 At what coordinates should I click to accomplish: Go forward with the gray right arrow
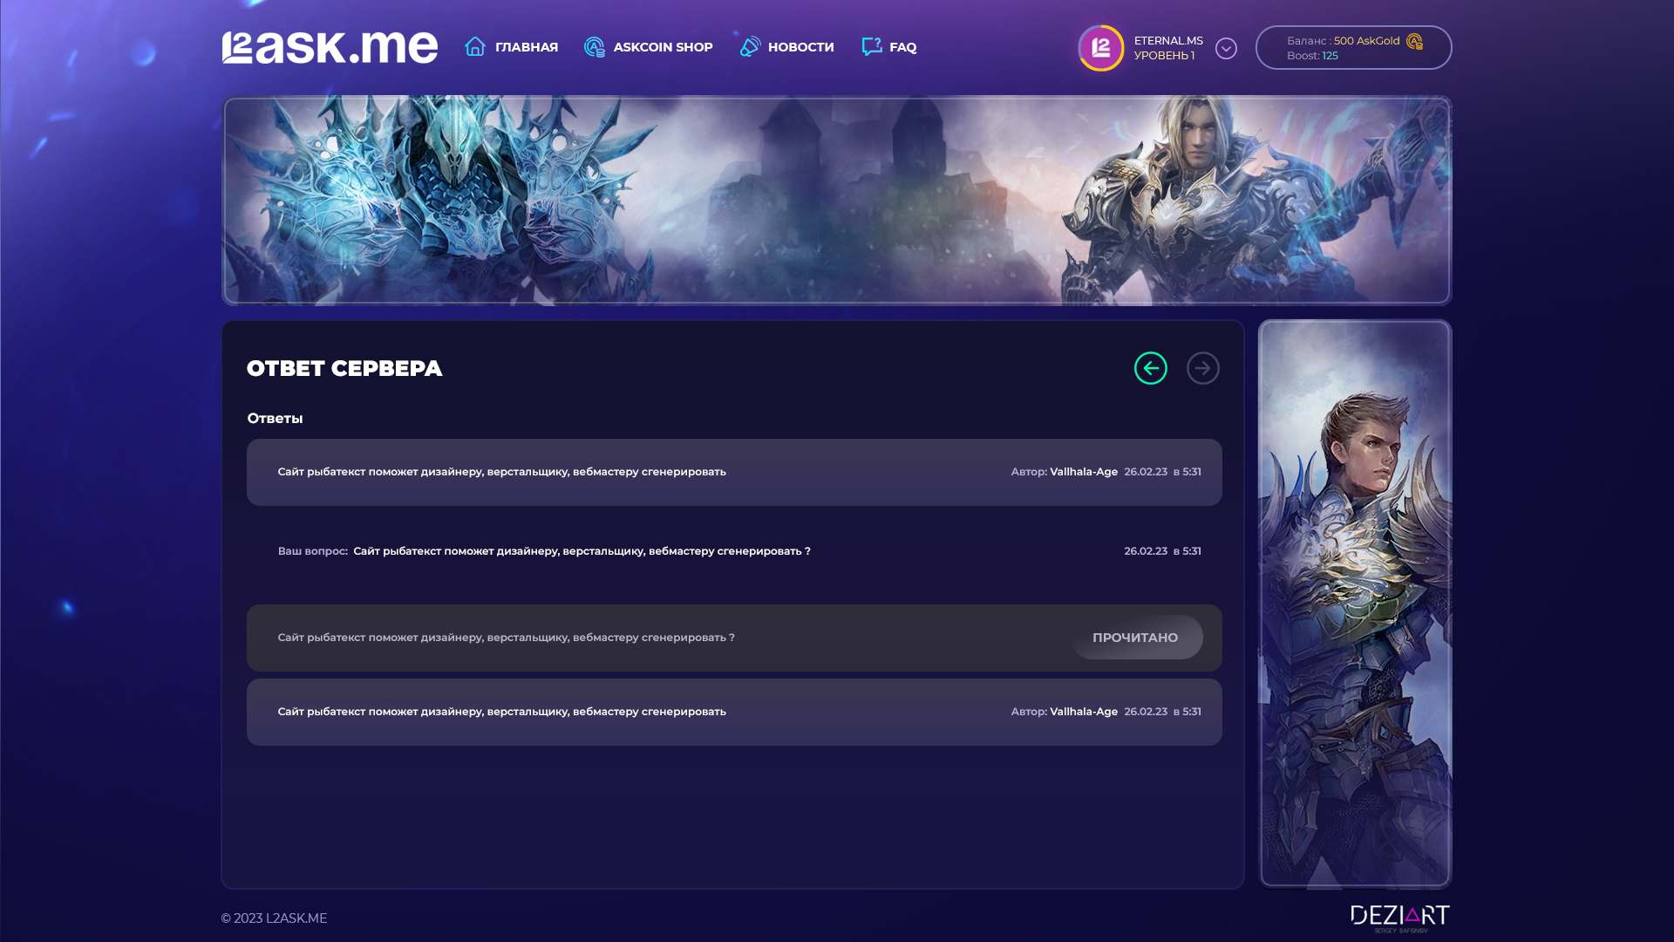[x=1203, y=368]
